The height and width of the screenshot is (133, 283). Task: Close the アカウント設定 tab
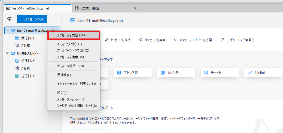coord(135,8)
